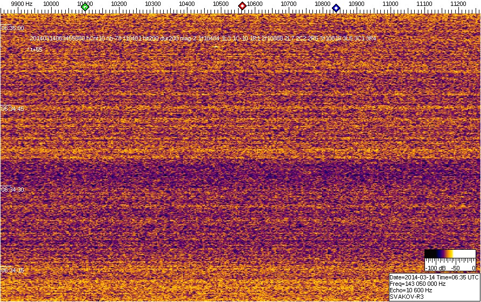Click the 10200 tick on frequency ruler
The height and width of the screenshot is (302, 481).
(118, 4)
